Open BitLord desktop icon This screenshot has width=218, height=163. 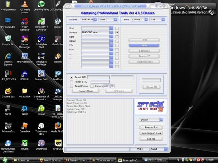tap(25, 145)
